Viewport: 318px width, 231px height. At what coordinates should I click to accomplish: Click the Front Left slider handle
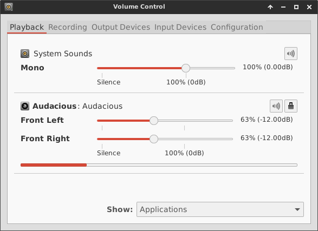154,121
